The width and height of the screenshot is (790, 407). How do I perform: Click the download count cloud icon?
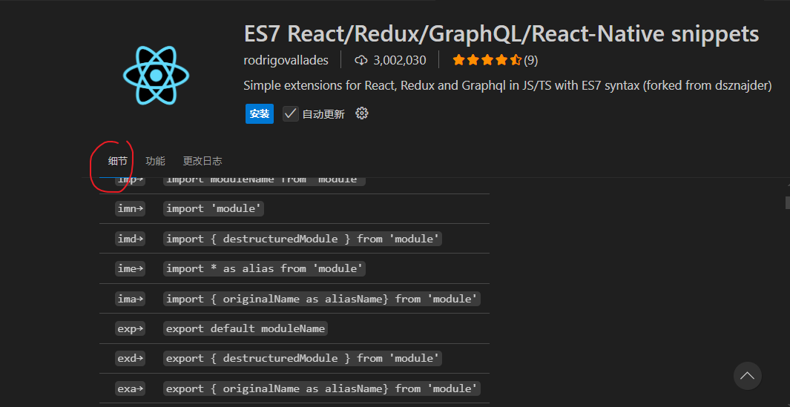coord(361,61)
